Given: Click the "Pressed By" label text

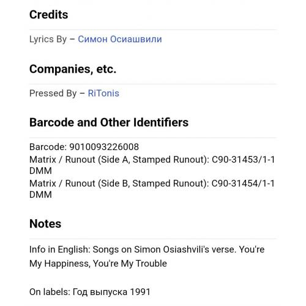Looking at the screenshot, I should (53, 93).
